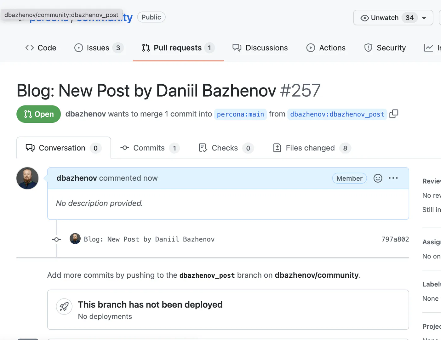
Task: Click the Public repository badge
Action: (151, 17)
